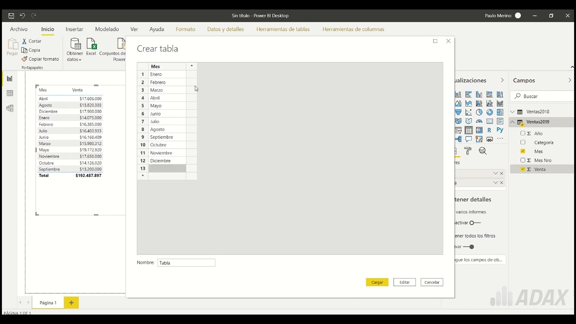576x324 pixels.
Task: Check the Año field checkbox
Action: pyautogui.click(x=523, y=133)
